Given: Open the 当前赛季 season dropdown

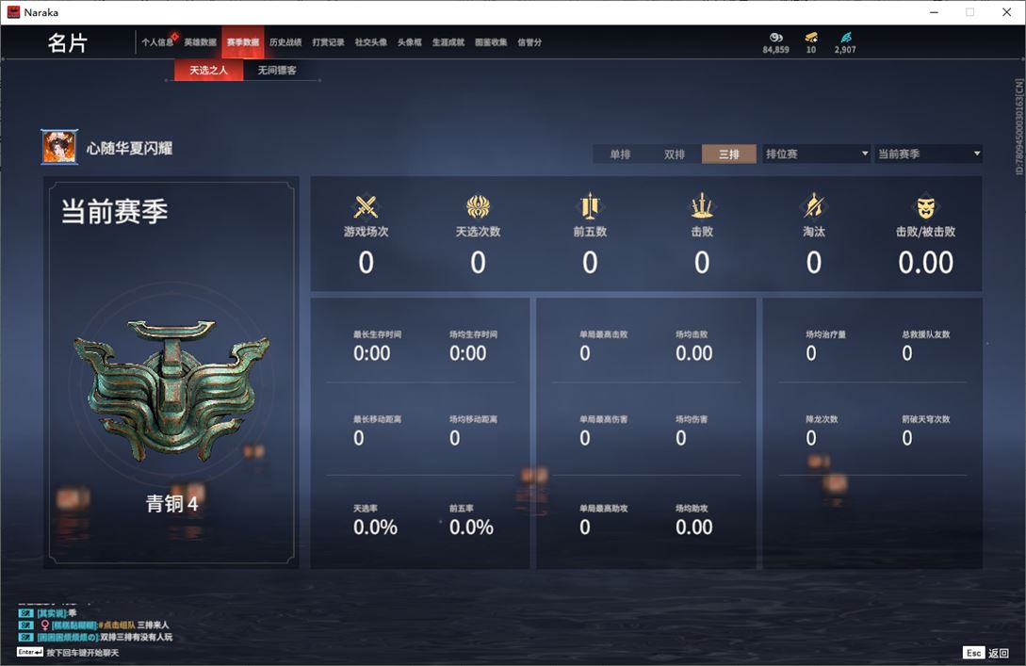Looking at the screenshot, I should [x=929, y=154].
